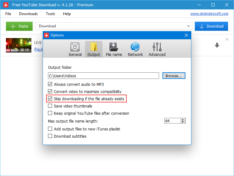Open the General options tab
The image size is (234, 176).
click(75, 49)
